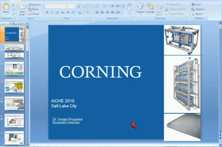Reset the slide layout
The height and width of the screenshot is (147, 222).
tap(33, 9)
